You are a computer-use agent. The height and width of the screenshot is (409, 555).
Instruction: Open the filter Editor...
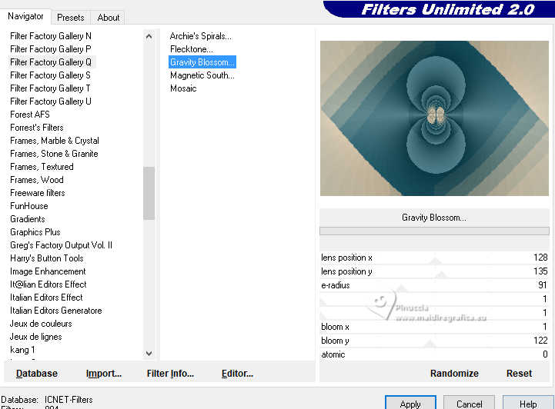tap(237, 374)
